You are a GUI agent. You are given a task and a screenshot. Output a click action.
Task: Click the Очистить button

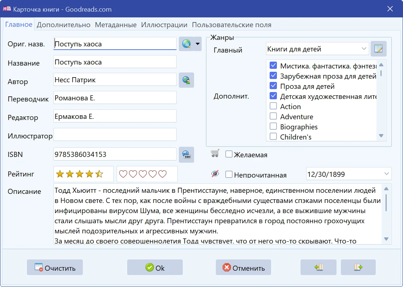55,267
